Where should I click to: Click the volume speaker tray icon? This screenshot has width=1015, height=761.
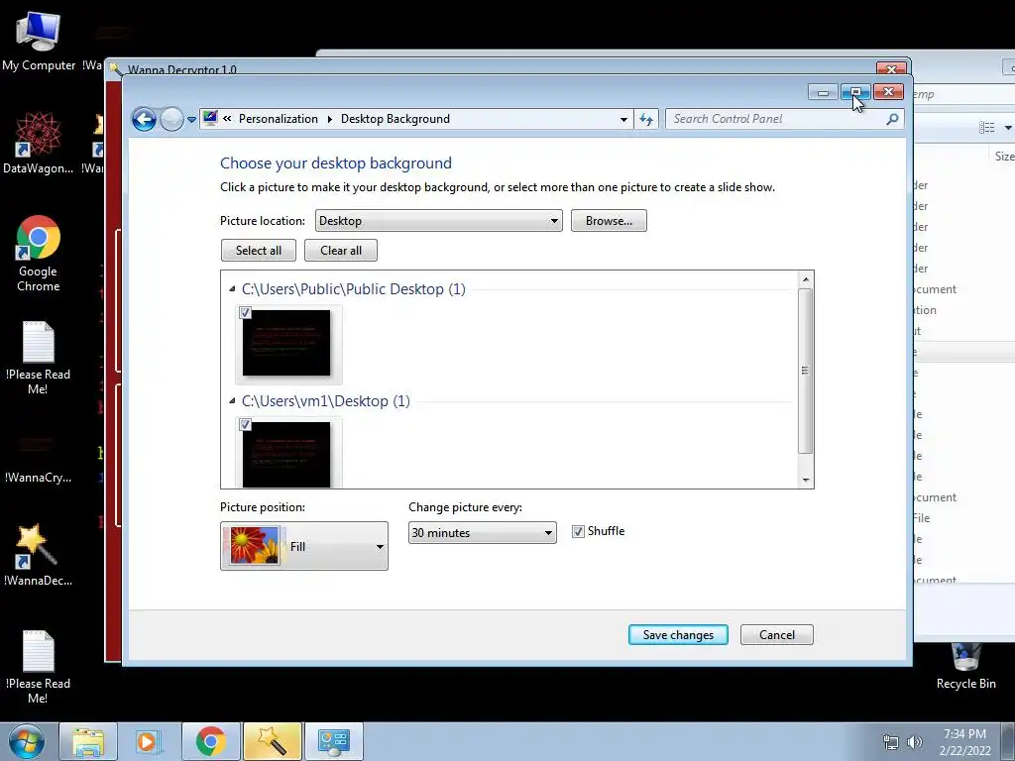pyautogui.click(x=914, y=742)
